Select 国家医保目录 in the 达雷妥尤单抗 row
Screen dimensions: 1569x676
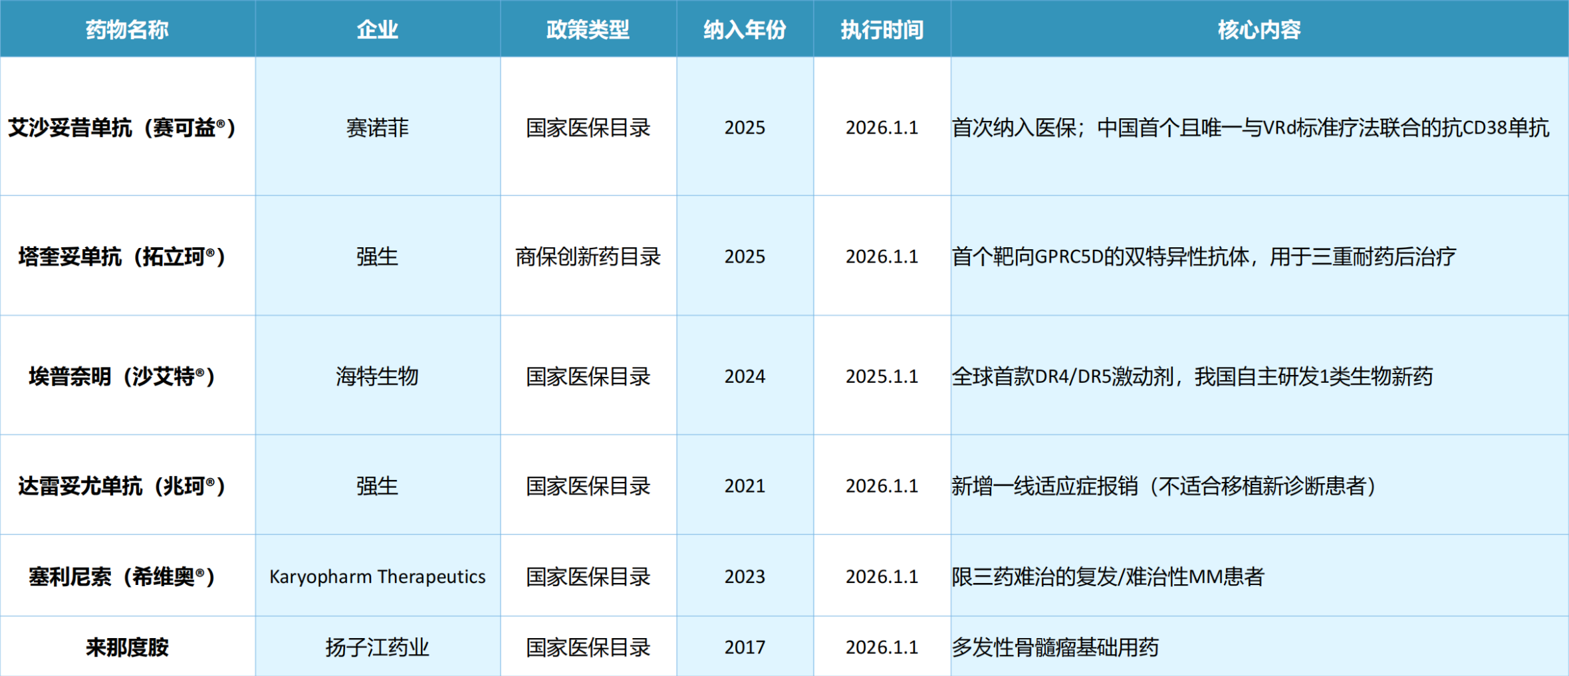tap(588, 485)
